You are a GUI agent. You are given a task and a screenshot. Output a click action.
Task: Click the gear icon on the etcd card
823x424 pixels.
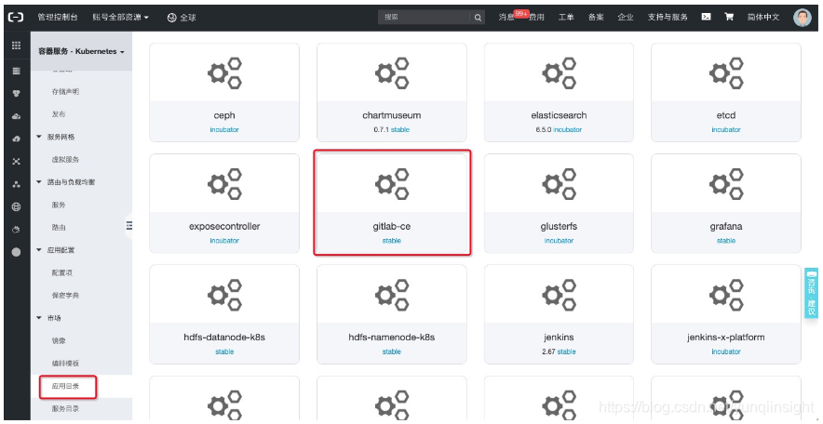726,73
